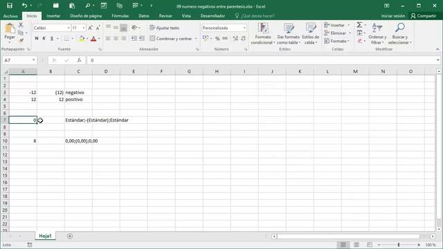Expand the formula bar with the chevron

click(437, 60)
